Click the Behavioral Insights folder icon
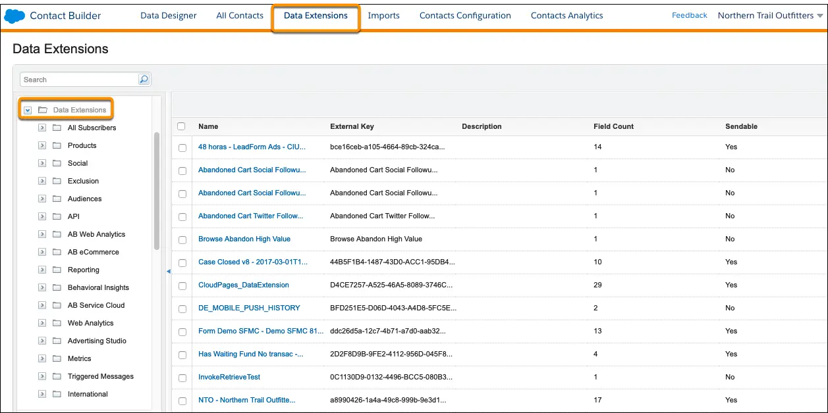Screen dimensions: 828x413 pos(57,287)
